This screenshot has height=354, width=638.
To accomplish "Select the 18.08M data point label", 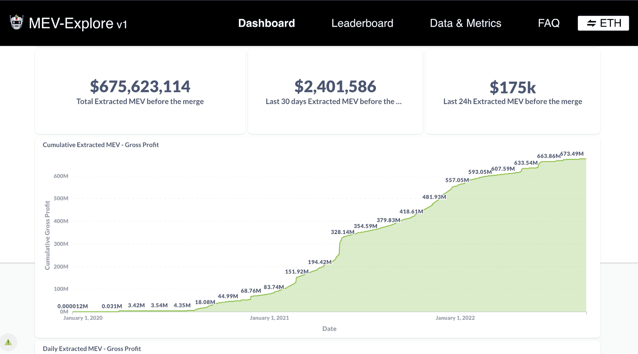I will tap(205, 302).
